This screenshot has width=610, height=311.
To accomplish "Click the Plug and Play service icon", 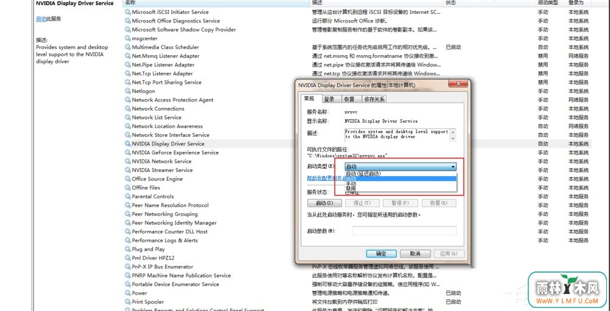I will coord(128,249).
